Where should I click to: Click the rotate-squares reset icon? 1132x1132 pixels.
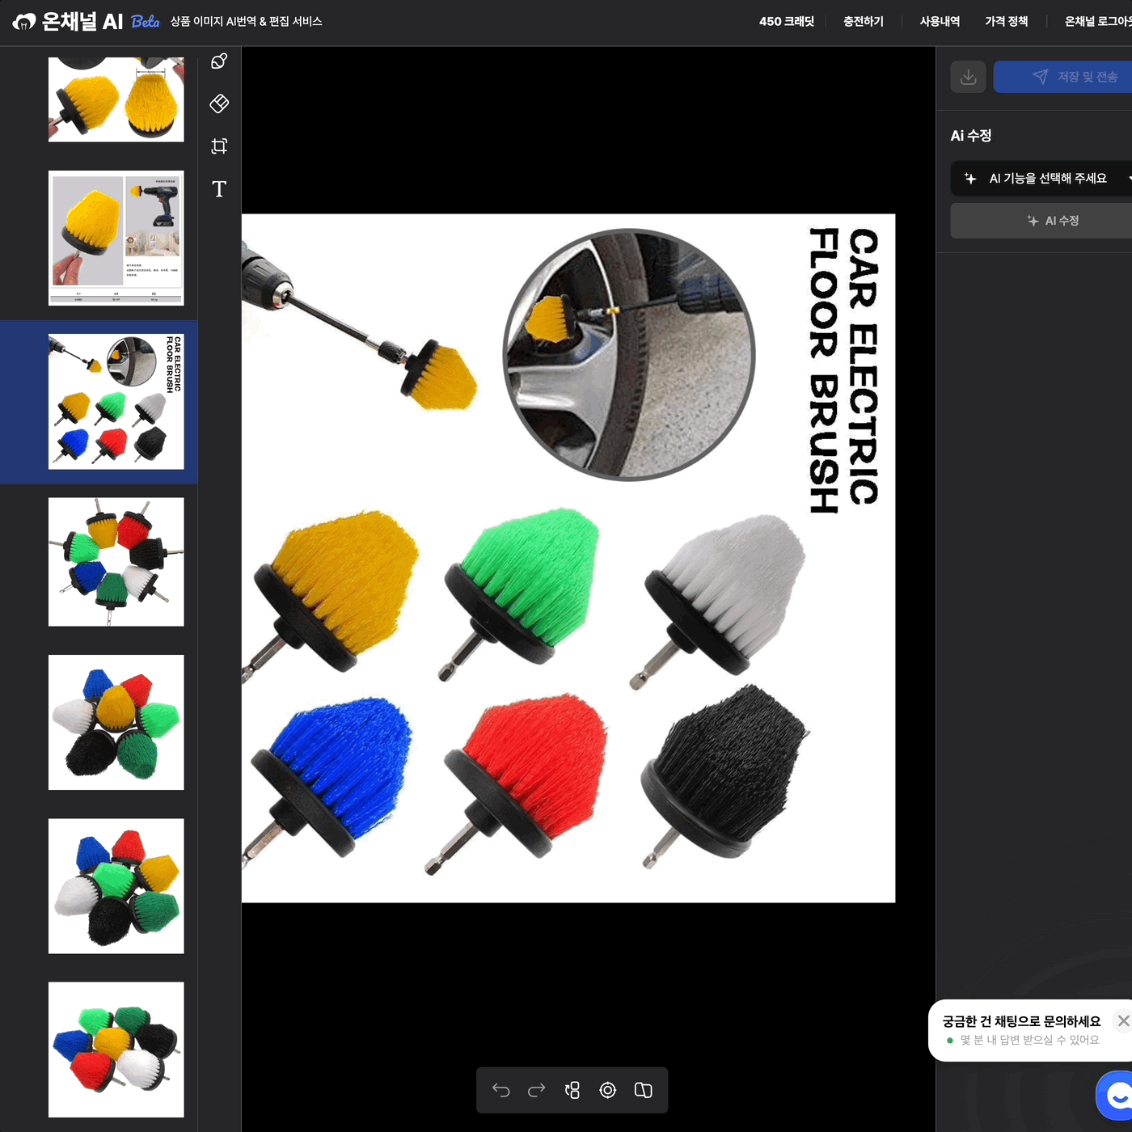pos(572,1091)
